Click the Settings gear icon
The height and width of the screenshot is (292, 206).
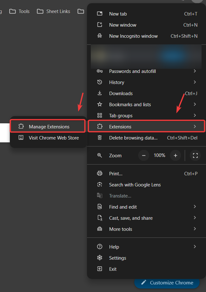click(100, 258)
